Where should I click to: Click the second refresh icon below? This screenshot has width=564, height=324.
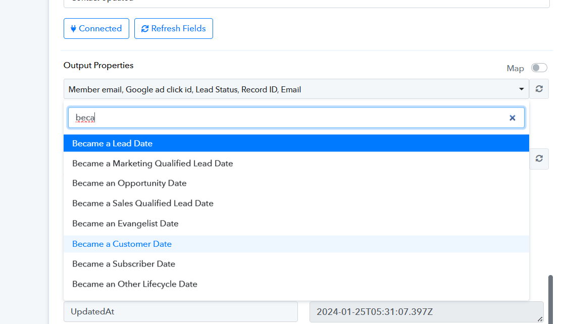(x=539, y=158)
